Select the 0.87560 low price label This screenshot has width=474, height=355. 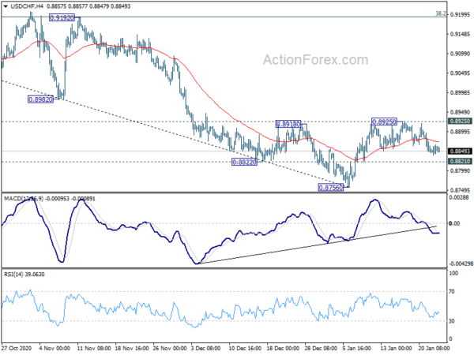pos(331,188)
